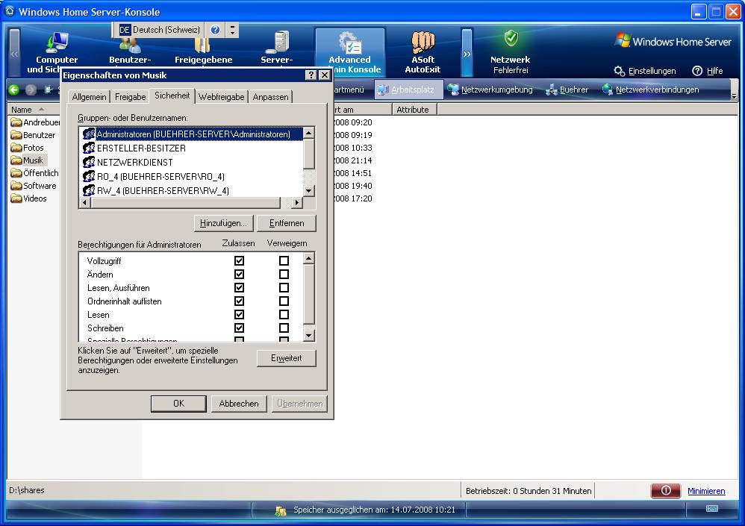Tick Verweigern checkbox for Schreiben
The width and height of the screenshot is (745, 526).
coord(284,328)
